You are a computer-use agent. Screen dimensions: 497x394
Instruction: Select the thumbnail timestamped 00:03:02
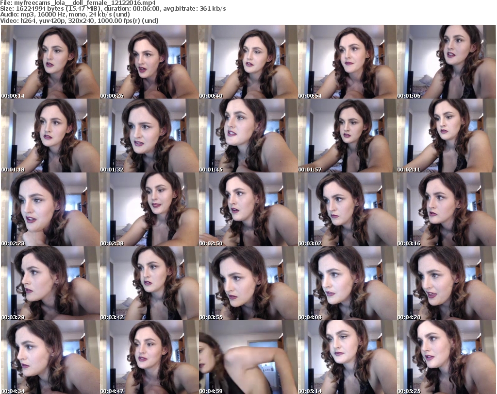point(348,210)
